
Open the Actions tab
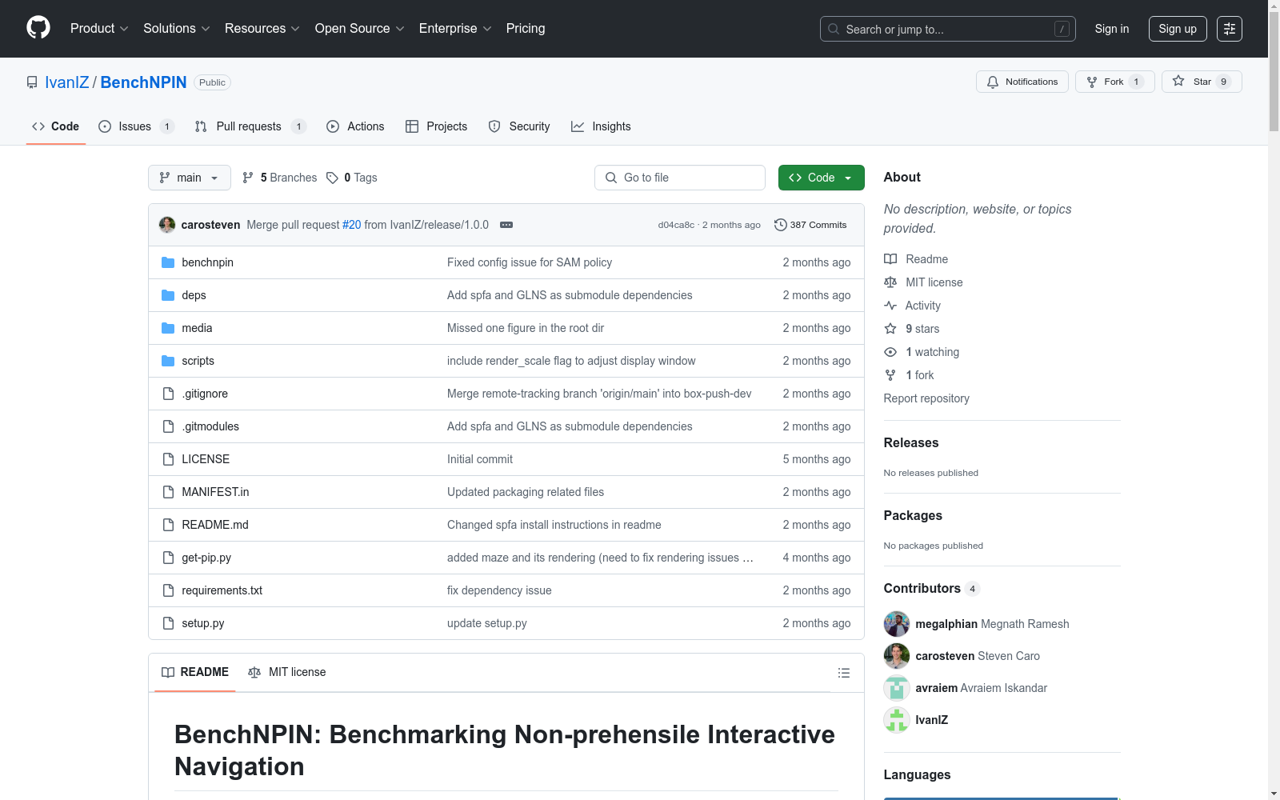[355, 126]
